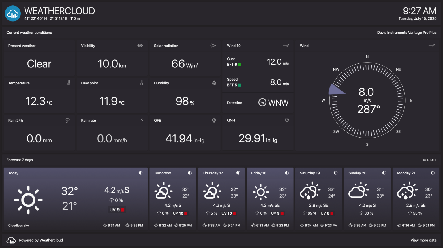The height and width of the screenshot is (248, 443).
Task: Click the umbrella icon on Rain 24h panel
Action: click(x=67, y=120)
